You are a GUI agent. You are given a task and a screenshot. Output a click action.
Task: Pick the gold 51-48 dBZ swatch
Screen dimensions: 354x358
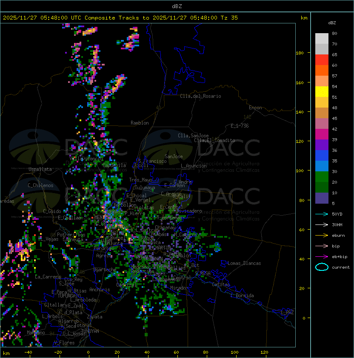click(x=322, y=102)
